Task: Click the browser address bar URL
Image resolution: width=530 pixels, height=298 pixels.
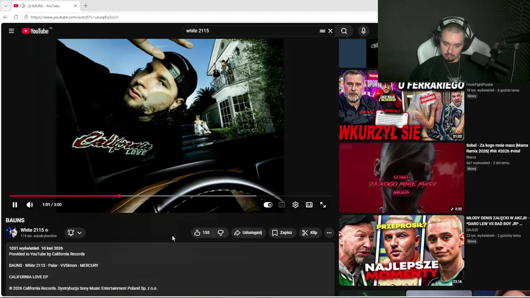Action: [x=75, y=17]
